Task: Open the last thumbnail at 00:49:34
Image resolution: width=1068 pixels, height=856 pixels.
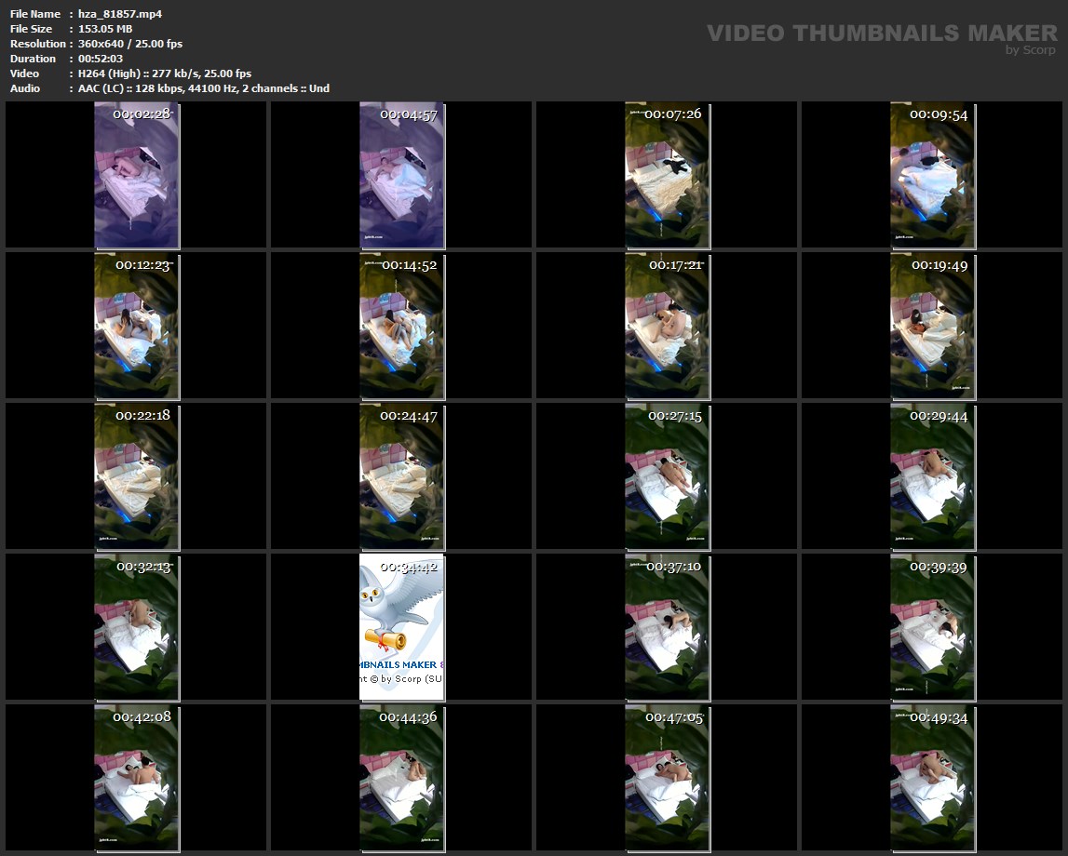Action: (x=932, y=778)
